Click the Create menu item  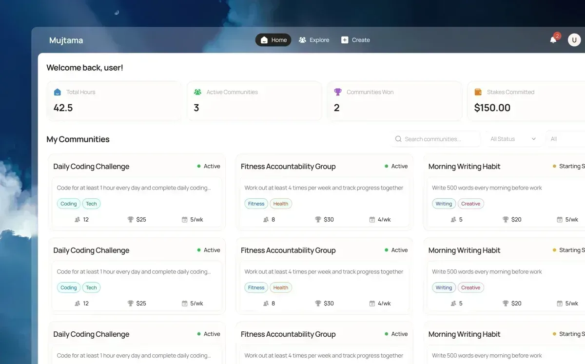pos(355,39)
